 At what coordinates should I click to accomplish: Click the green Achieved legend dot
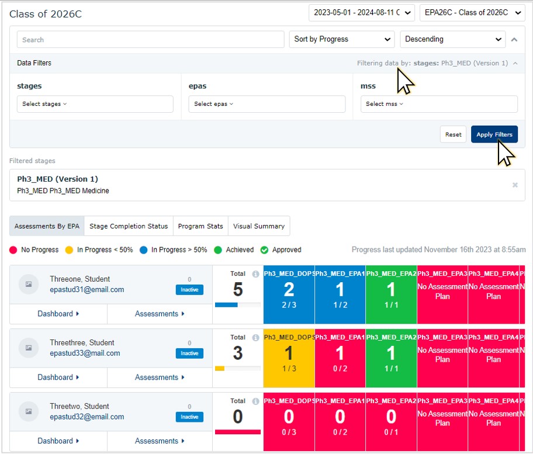(218, 250)
